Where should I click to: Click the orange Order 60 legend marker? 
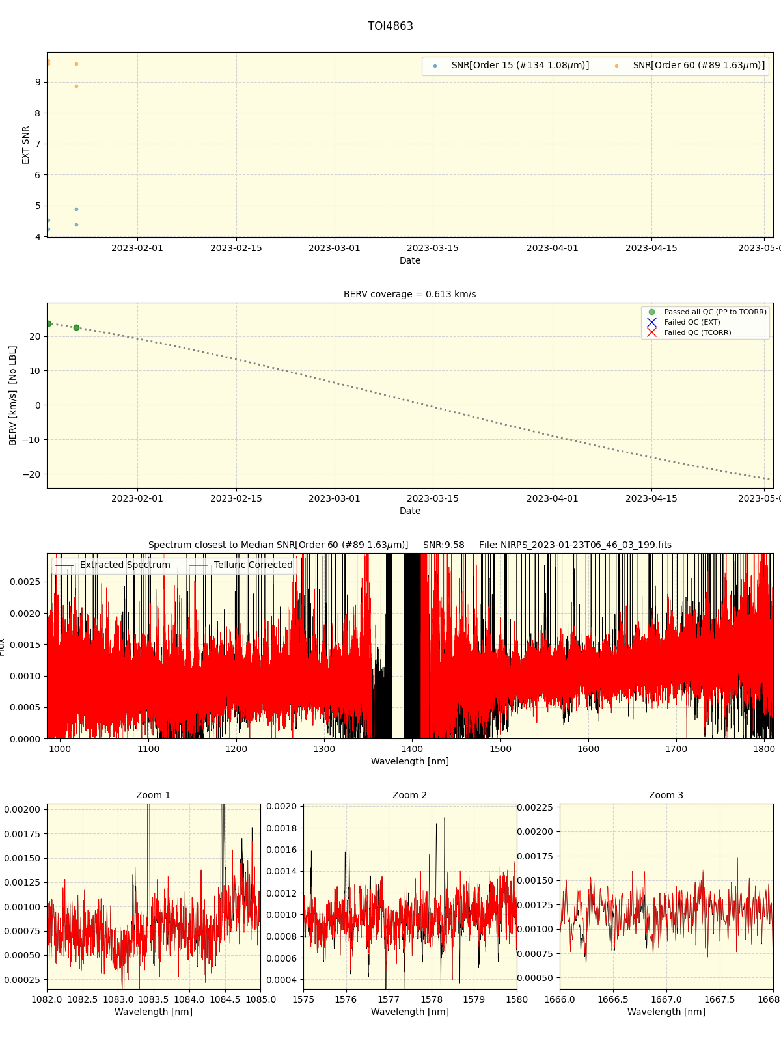click(x=616, y=66)
